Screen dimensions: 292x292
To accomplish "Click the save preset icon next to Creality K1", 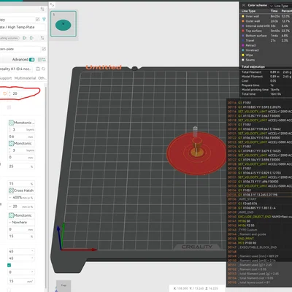I will (x=38, y=69).
